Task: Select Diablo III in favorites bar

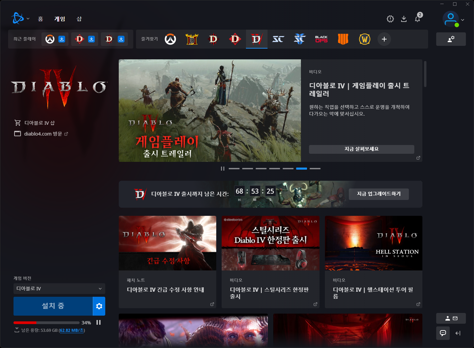Action: tap(235, 39)
